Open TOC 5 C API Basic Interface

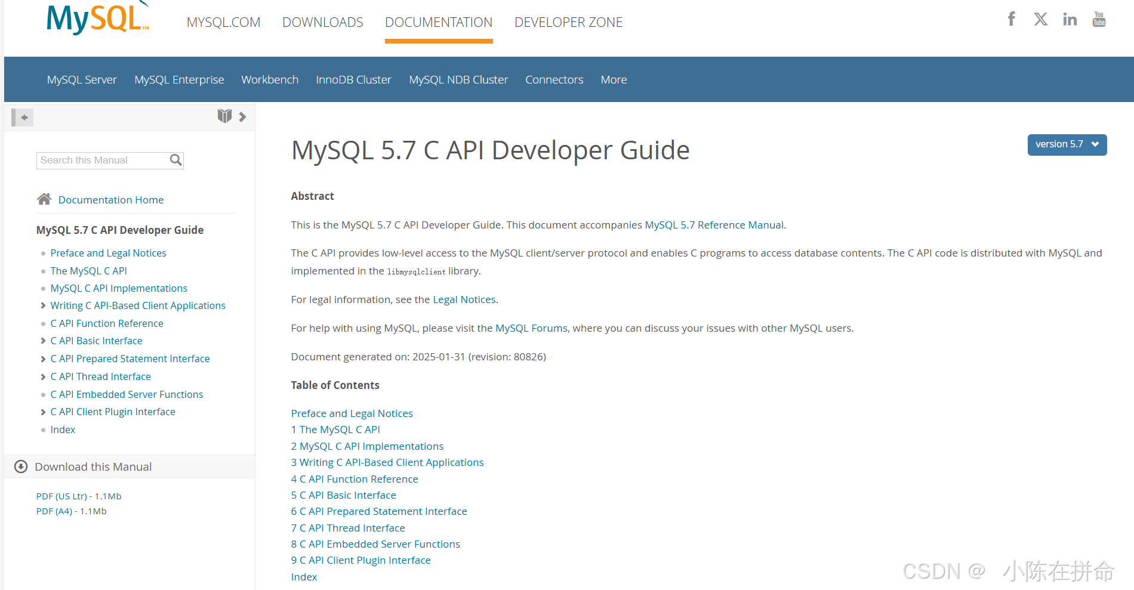[343, 495]
